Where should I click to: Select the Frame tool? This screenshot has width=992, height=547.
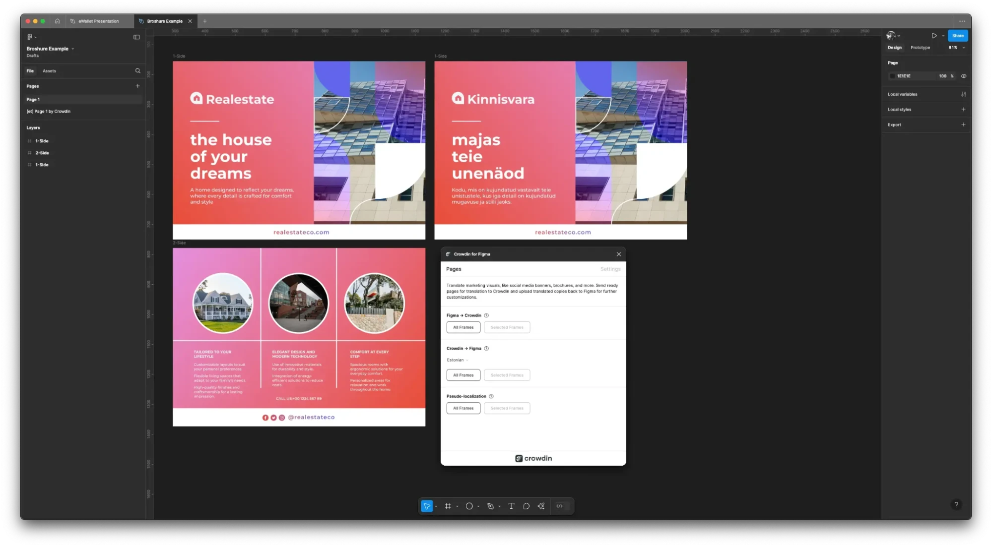[448, 506]
